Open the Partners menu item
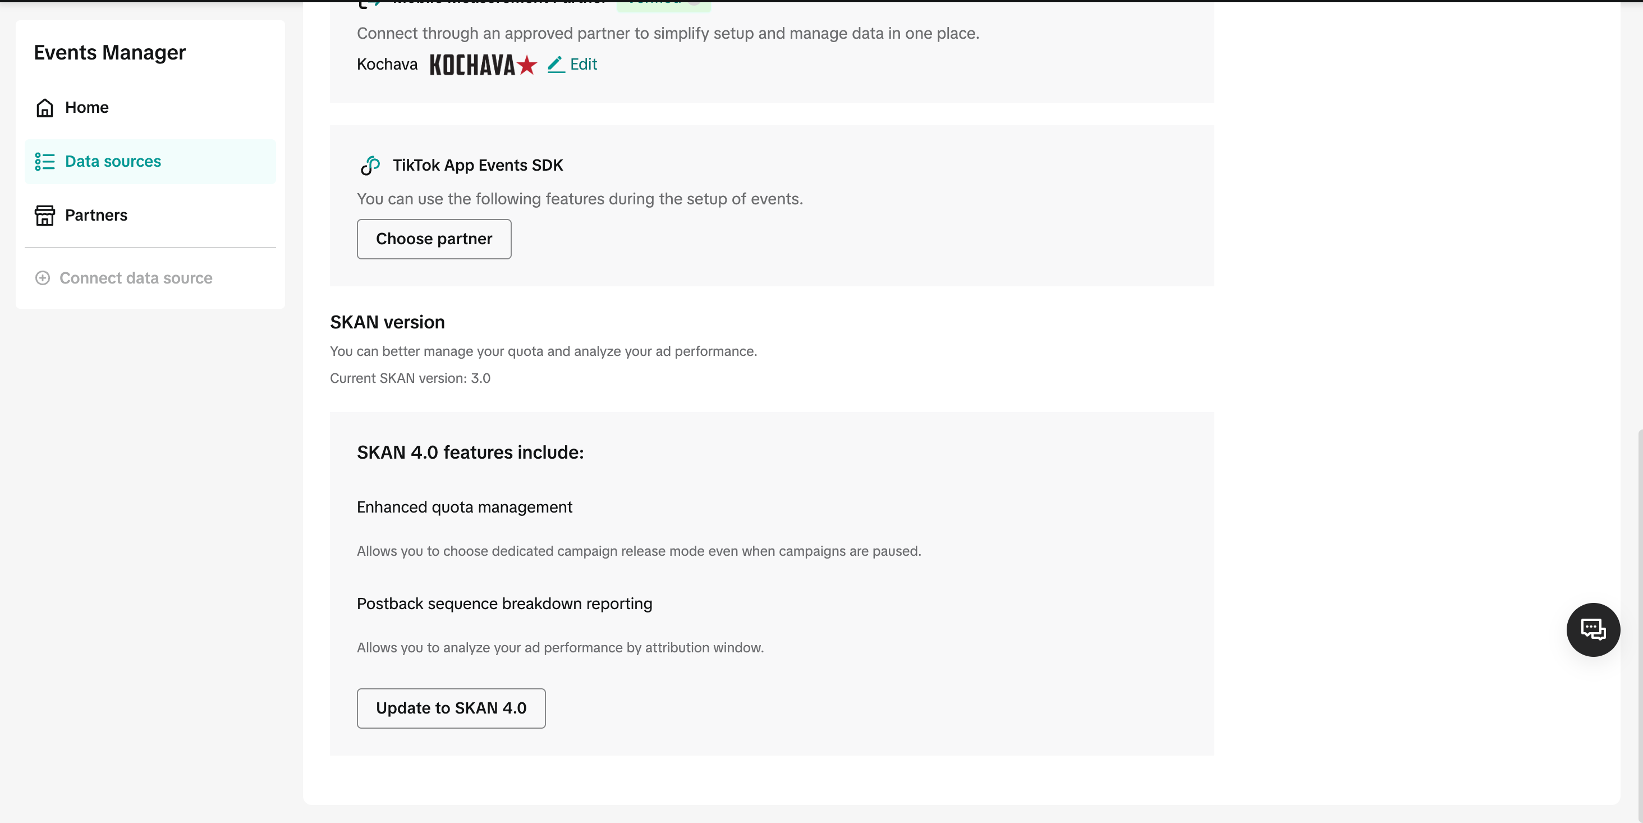Viewport: 1643px width, 823px height. [150, 216]
